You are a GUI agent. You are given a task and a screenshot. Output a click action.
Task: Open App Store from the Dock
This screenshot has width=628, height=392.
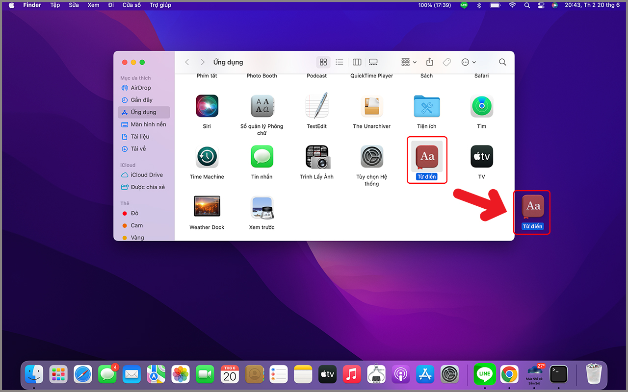pyautogui.click(x=425, y=375)
